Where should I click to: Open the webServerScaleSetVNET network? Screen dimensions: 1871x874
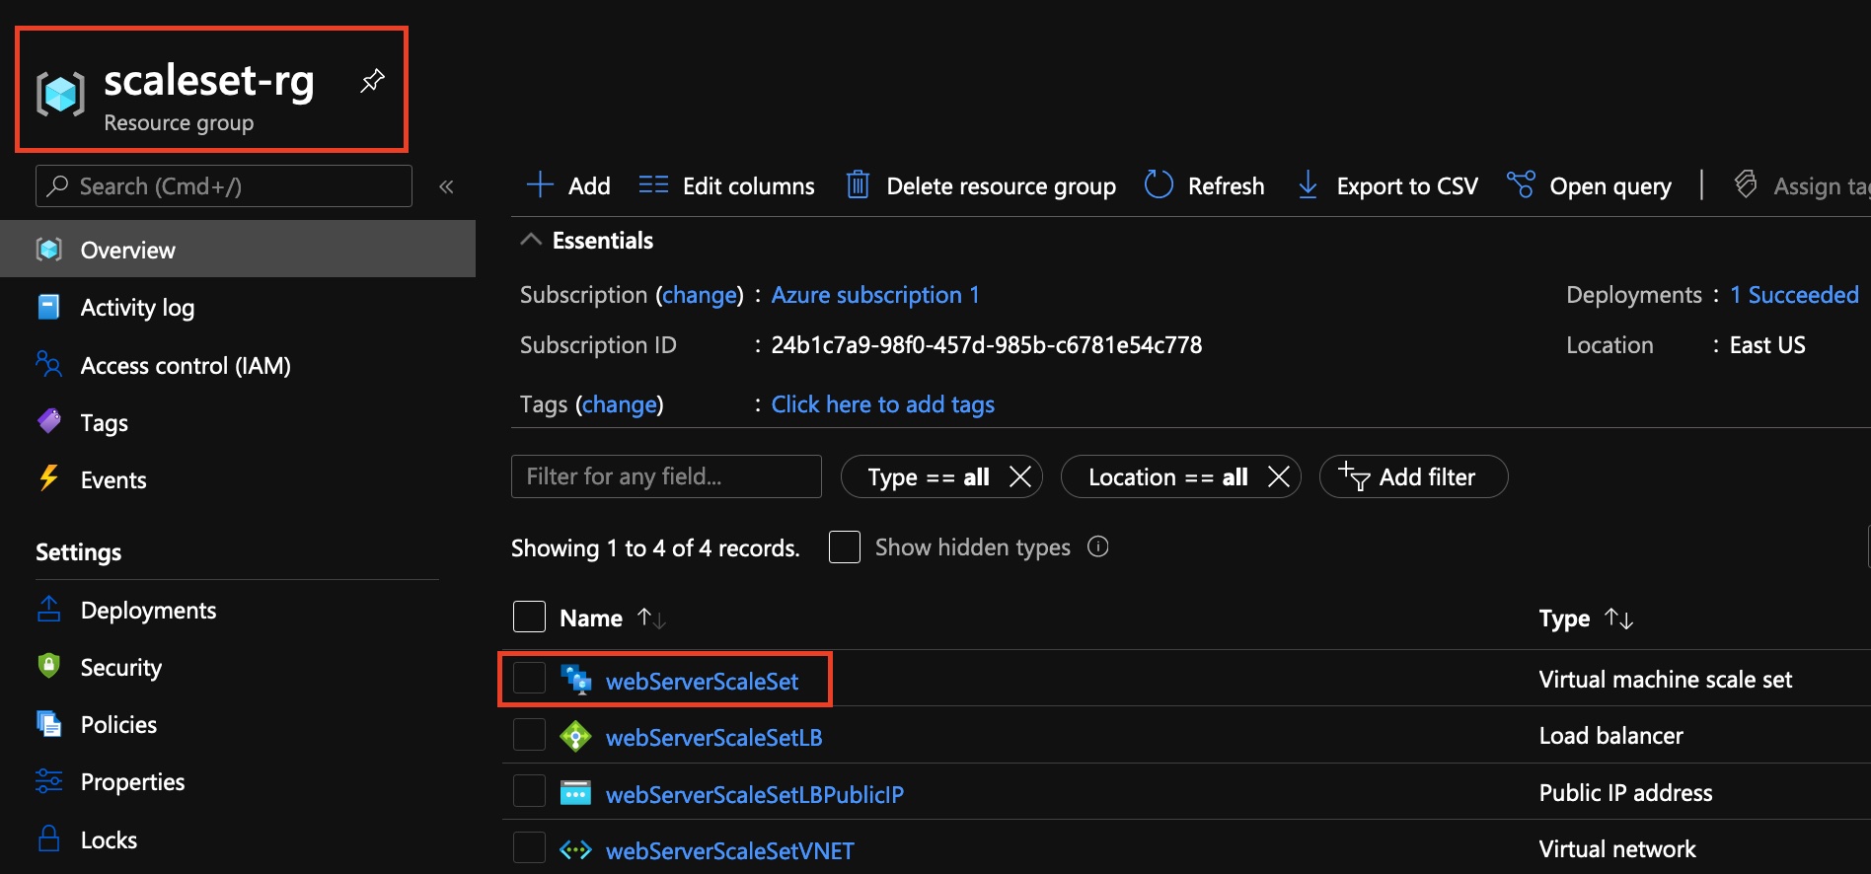pyautogui.click(x=729, y=850)
